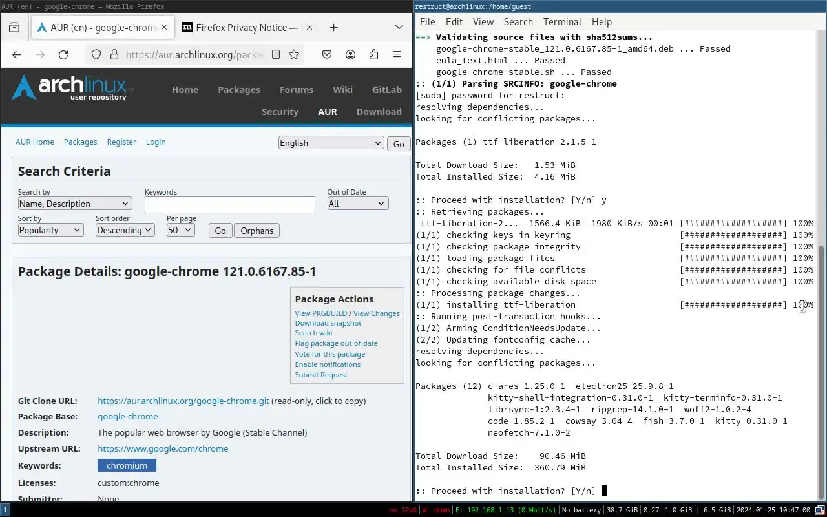Open tracking protection shield icon
The height and width of the screenshot is (517, 827).
[x=96, y=55]
